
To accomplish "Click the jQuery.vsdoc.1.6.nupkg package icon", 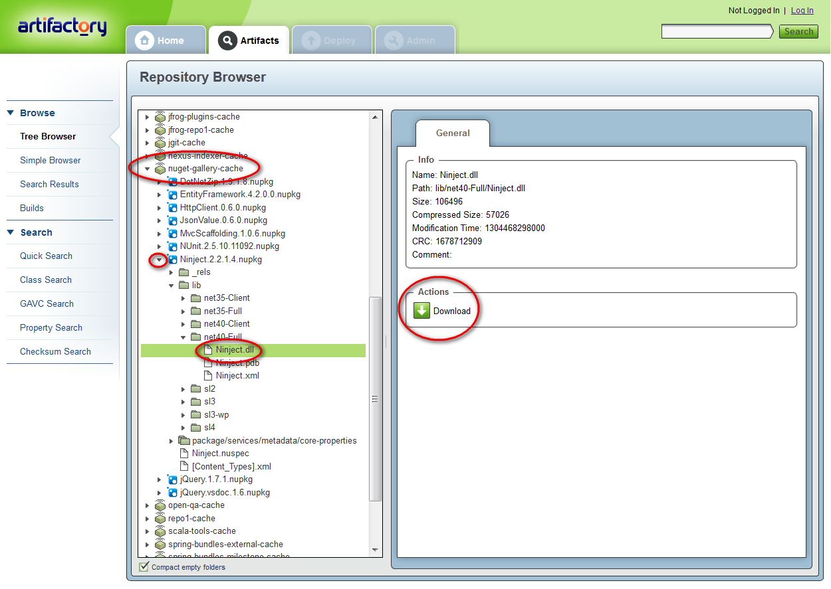I will click(172, 493).
